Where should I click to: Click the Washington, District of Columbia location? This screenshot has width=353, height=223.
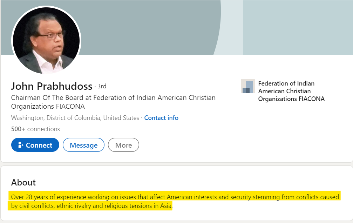click(x=75, y=118)
